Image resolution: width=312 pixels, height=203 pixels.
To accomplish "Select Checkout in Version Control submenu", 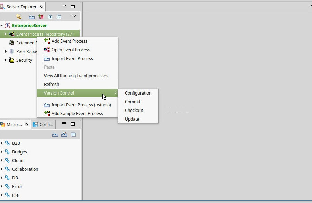I will pyautogui.click(x=138, y=110).
